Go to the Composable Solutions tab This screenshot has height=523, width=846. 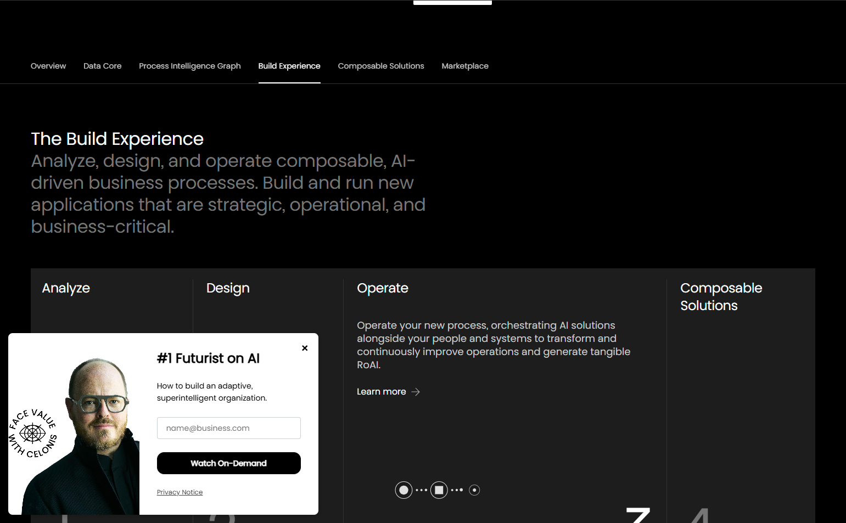coord(381,66)
